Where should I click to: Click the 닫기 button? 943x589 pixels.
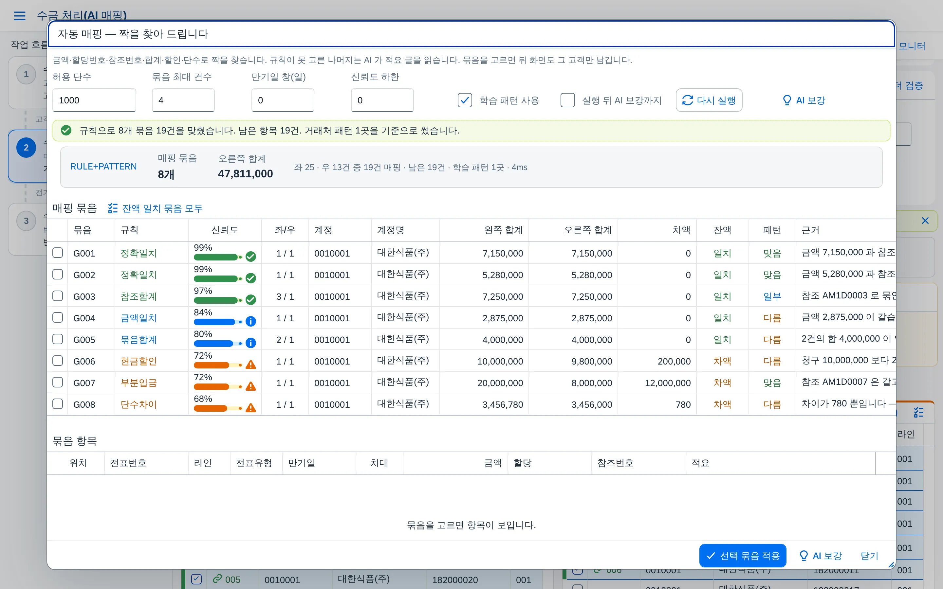tap(869, 556)
